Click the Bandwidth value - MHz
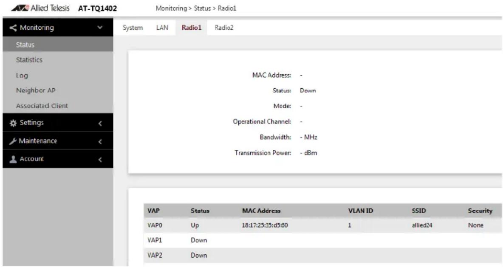Screen dimensions: 503x267 (x=308, y=137)
